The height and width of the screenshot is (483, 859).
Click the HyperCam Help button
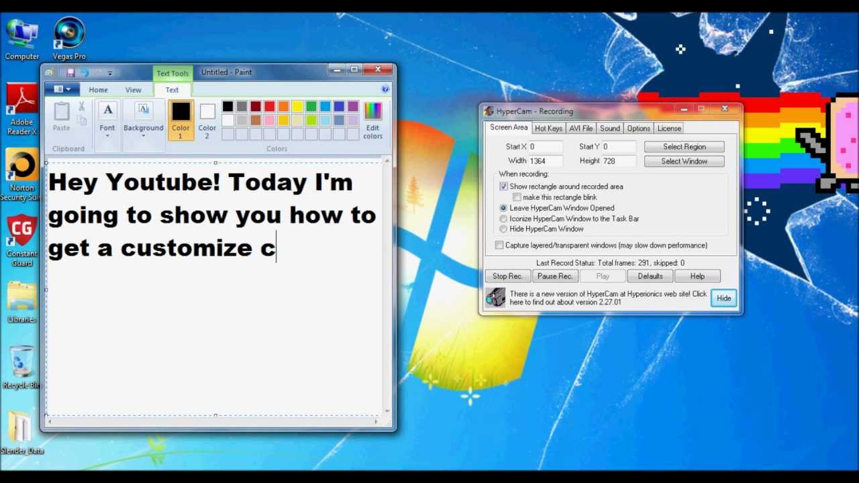(697, 276)
